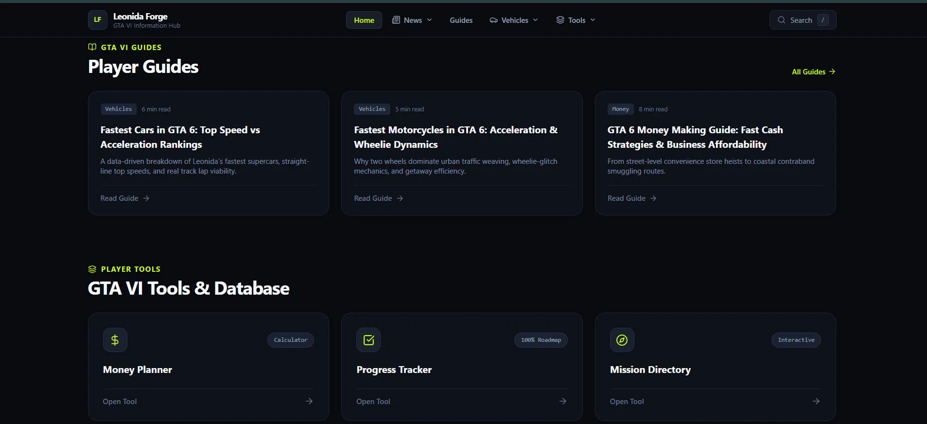Click the arrow in Mission Directory card
This screenshot has height=424, width=927.
click(816, 401)
